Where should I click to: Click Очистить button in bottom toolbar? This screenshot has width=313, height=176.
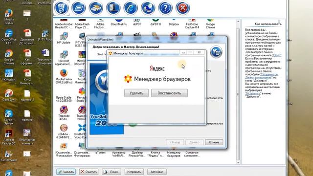tap(89, 172)
